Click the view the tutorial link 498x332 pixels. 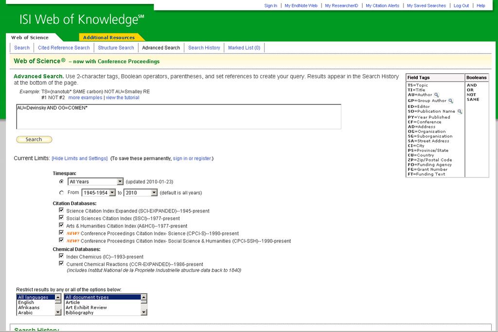[123, 97]
